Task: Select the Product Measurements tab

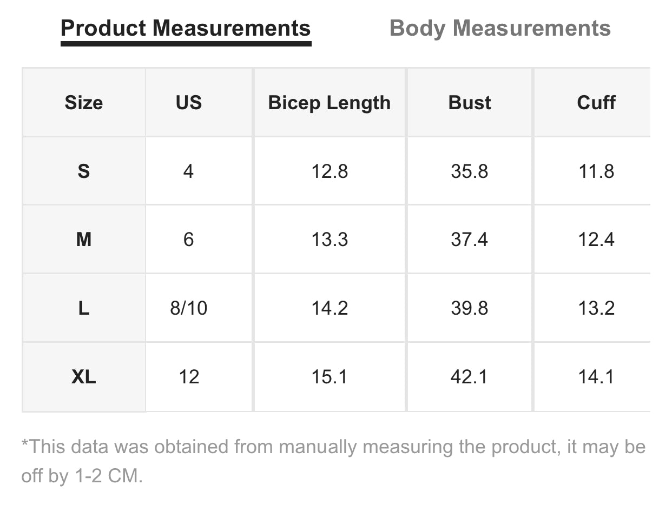Action: pyautogui.click(x=186, y=28)
